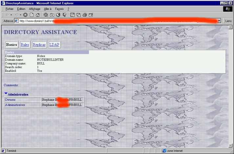Click the Windows logo throbber icon

(228, 9)
